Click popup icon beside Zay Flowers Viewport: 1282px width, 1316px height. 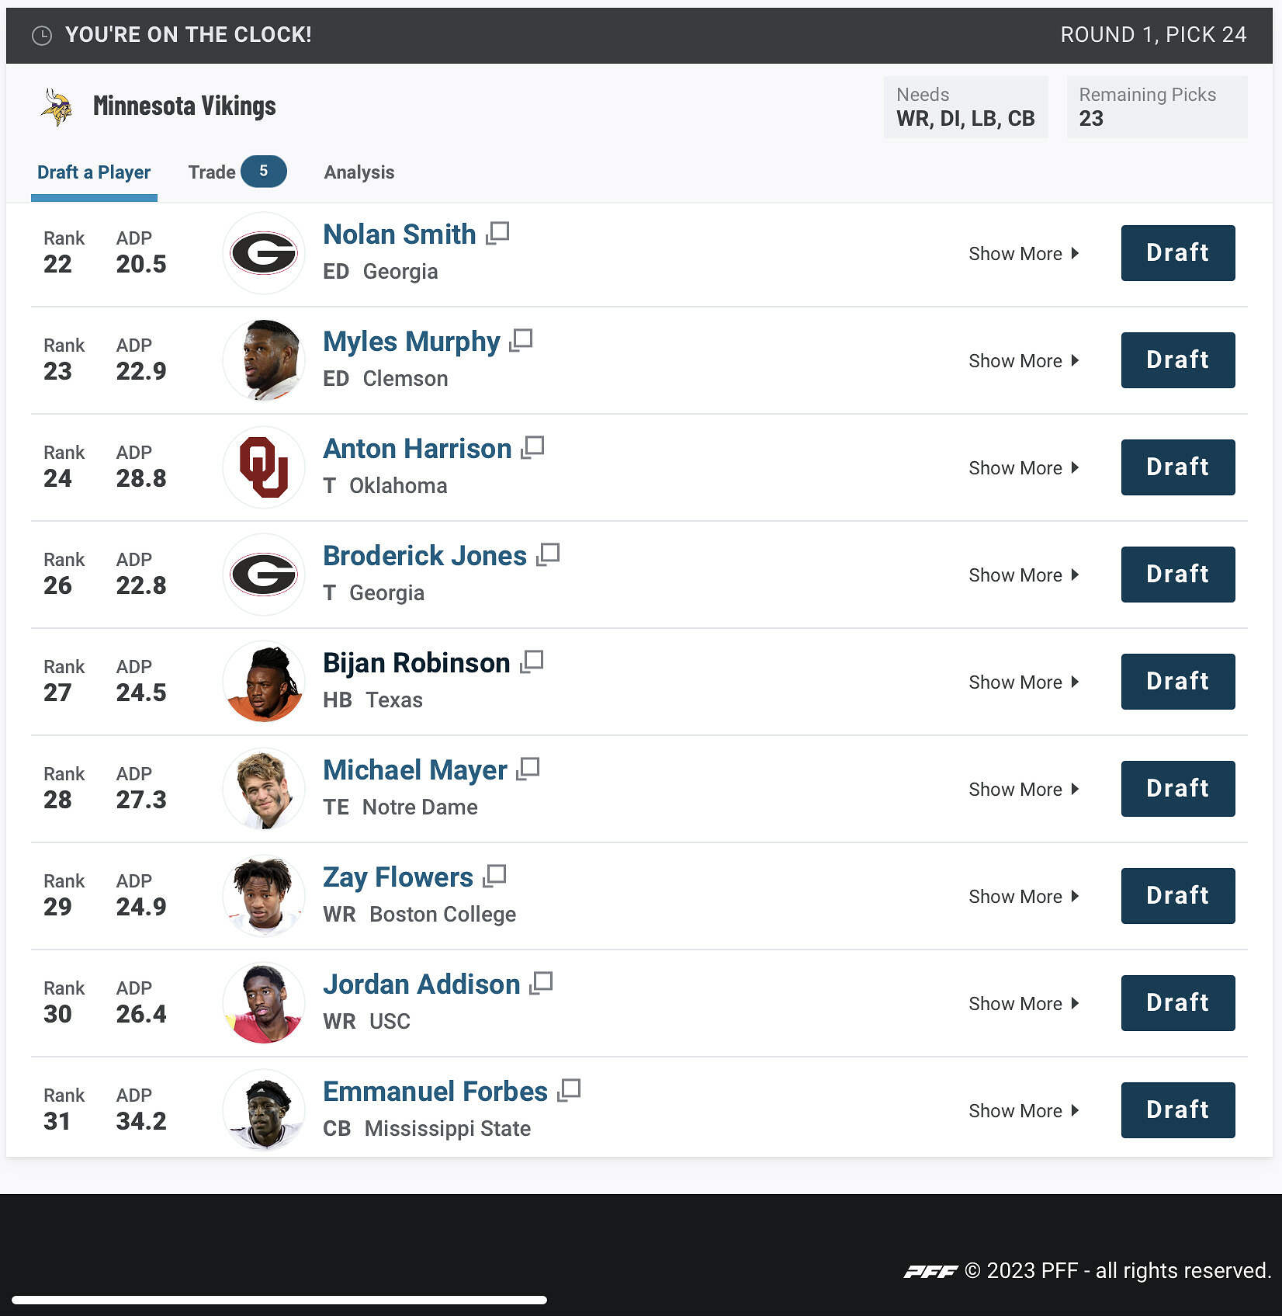click(x=494, y=876)
